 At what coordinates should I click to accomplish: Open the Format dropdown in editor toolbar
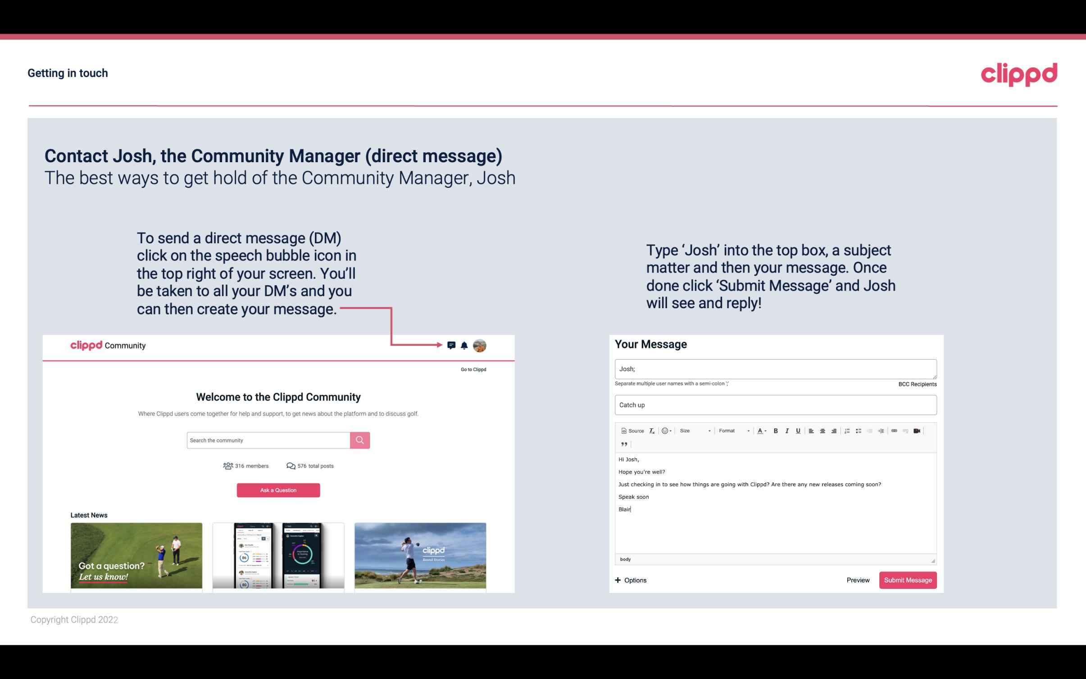732,431
